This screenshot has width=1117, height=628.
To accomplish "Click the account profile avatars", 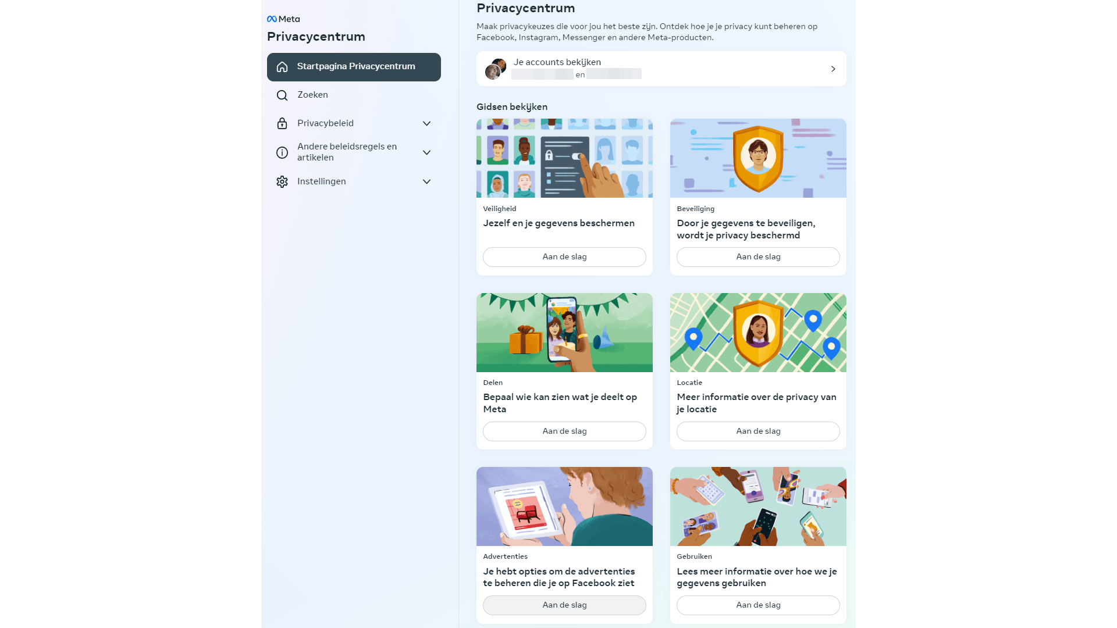I will [496, 69].
